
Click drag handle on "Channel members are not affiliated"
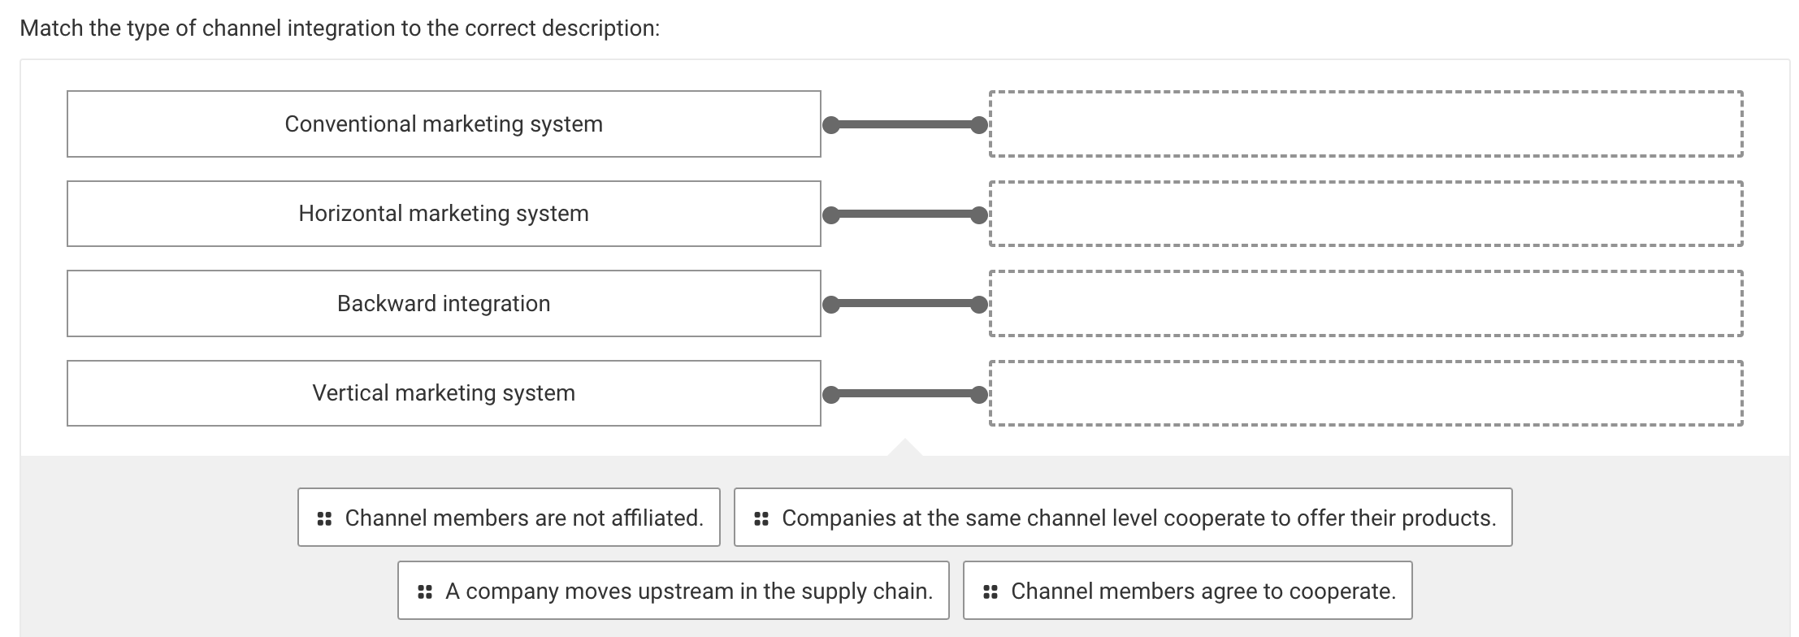(x=325, y=517)
